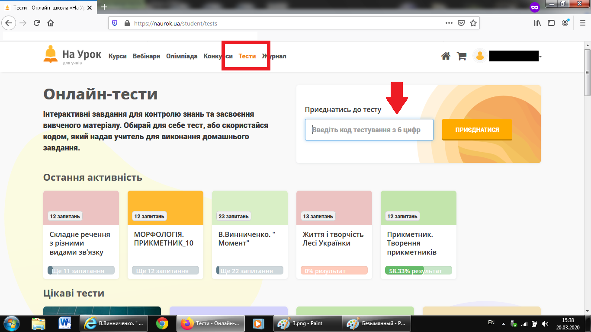Click the 58.33% результат progress bar
Screen dimensions: 591x332
[x=418, y=271]
